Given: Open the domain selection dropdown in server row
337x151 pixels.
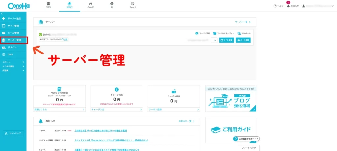Looking at the screenshot, I should [215, 40].
